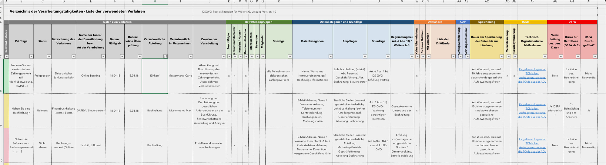Viewport: 606px width, 165px height.
Task: Expand the Technisch-Organisatorische Maßnahmen filter
Action: coord(544,56)
